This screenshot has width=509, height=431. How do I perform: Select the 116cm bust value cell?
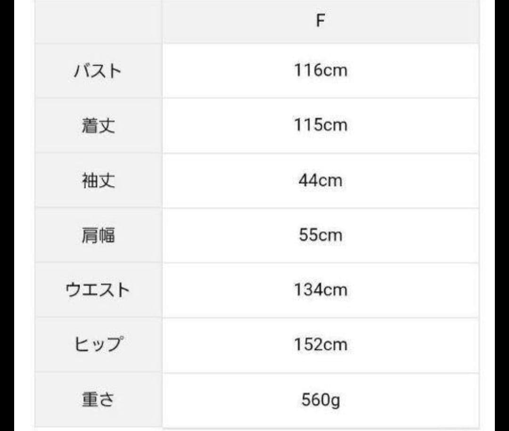(320, 71)
